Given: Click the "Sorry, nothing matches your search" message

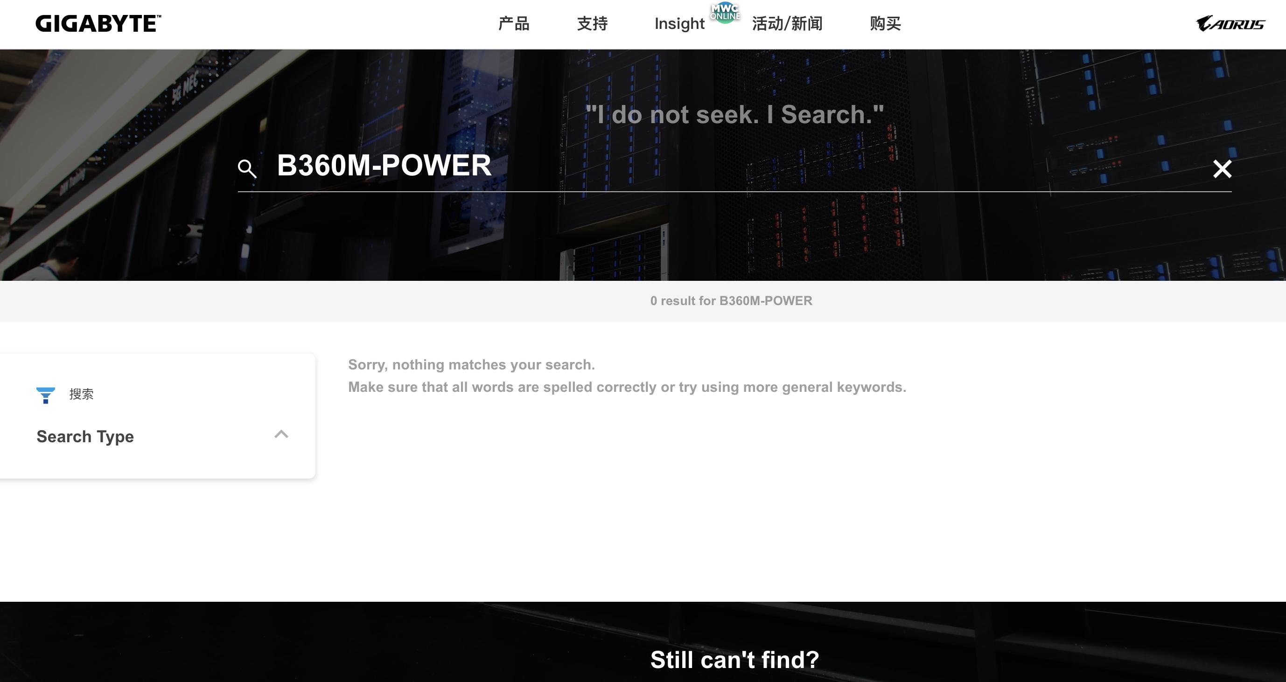Looking at the screenshot, I should tap(471, 365).
